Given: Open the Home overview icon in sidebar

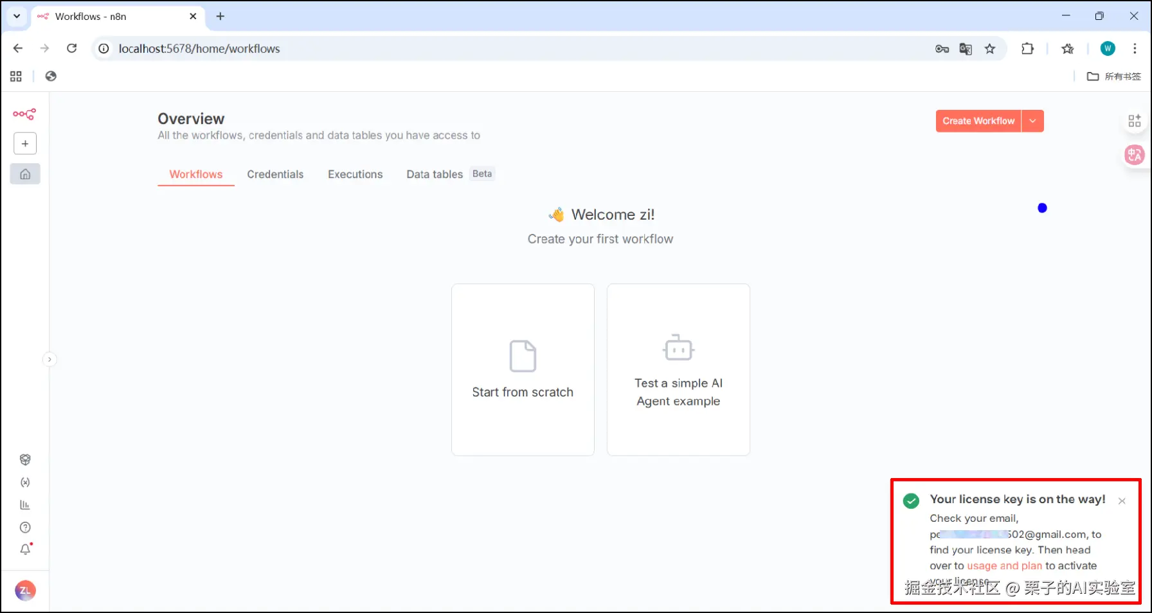Looking at the screenshot, I should pyautogui.click(x=25, y=174).
